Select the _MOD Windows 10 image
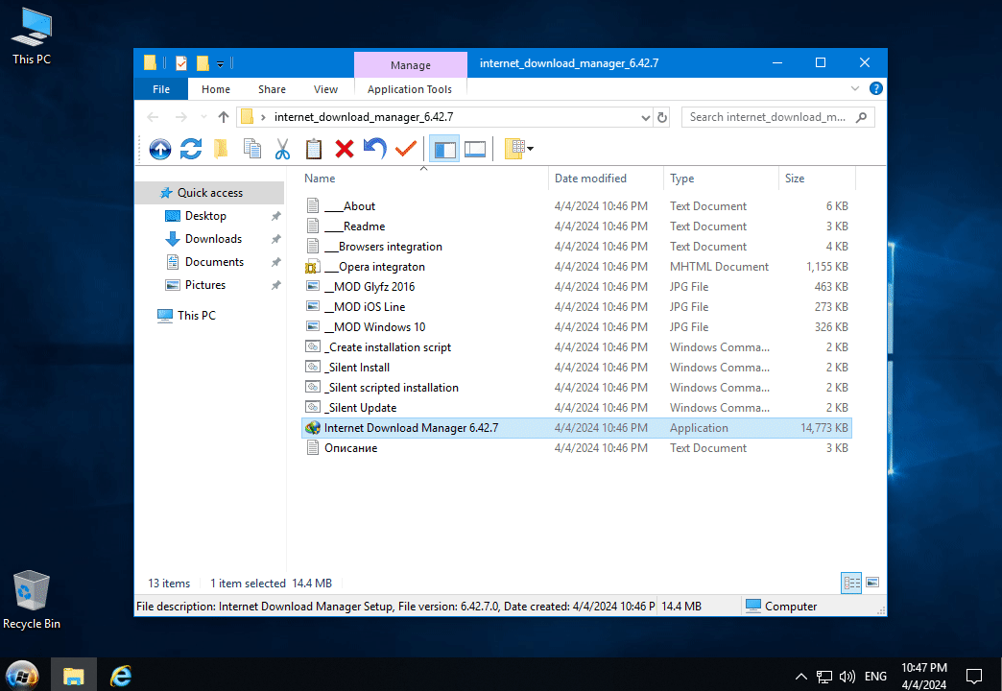The width and height of the screenshot is (1002, 691). (577, 326)
